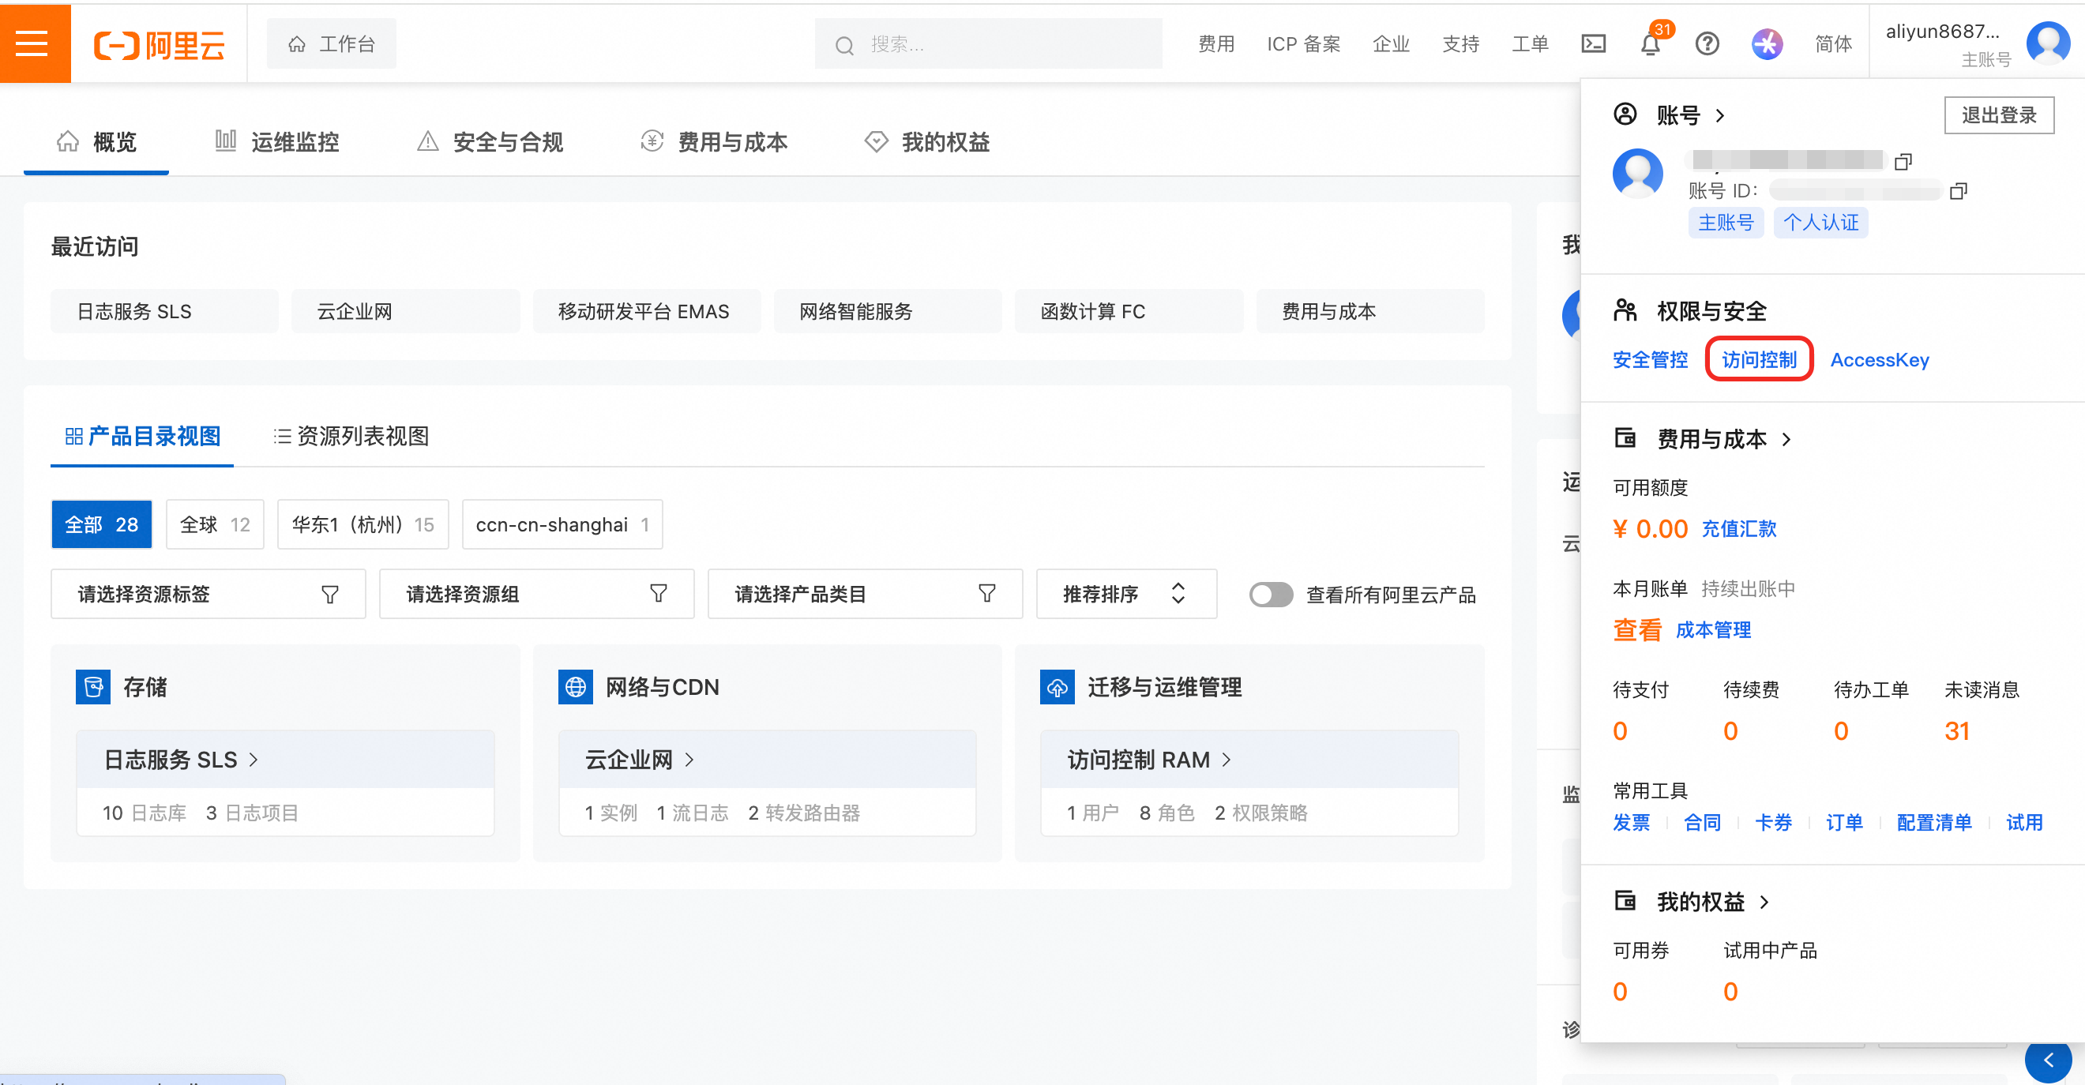Open the AccessKey link
This screenshot has width=2085, height=1085.
1879,360
